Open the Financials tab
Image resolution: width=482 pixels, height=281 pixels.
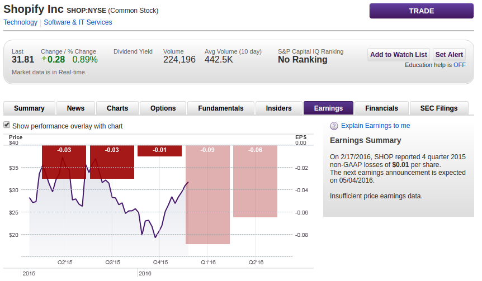(x=381, y=108)
